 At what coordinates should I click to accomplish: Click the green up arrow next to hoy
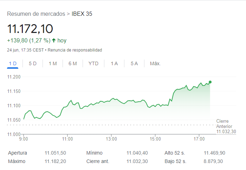54,41
